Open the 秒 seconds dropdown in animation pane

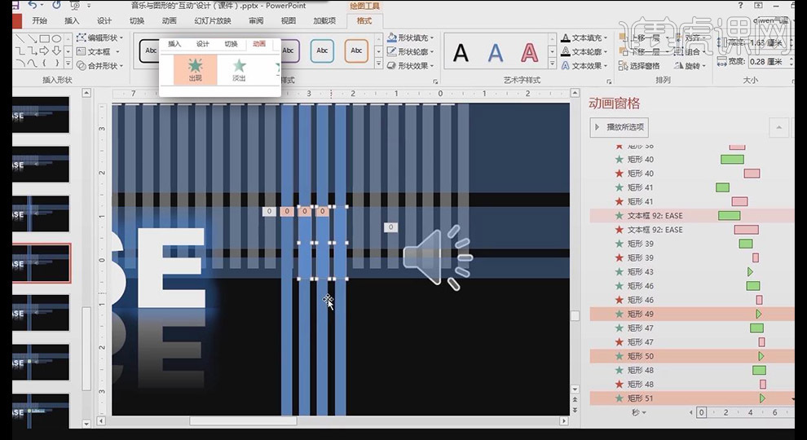tap(638, 412)
